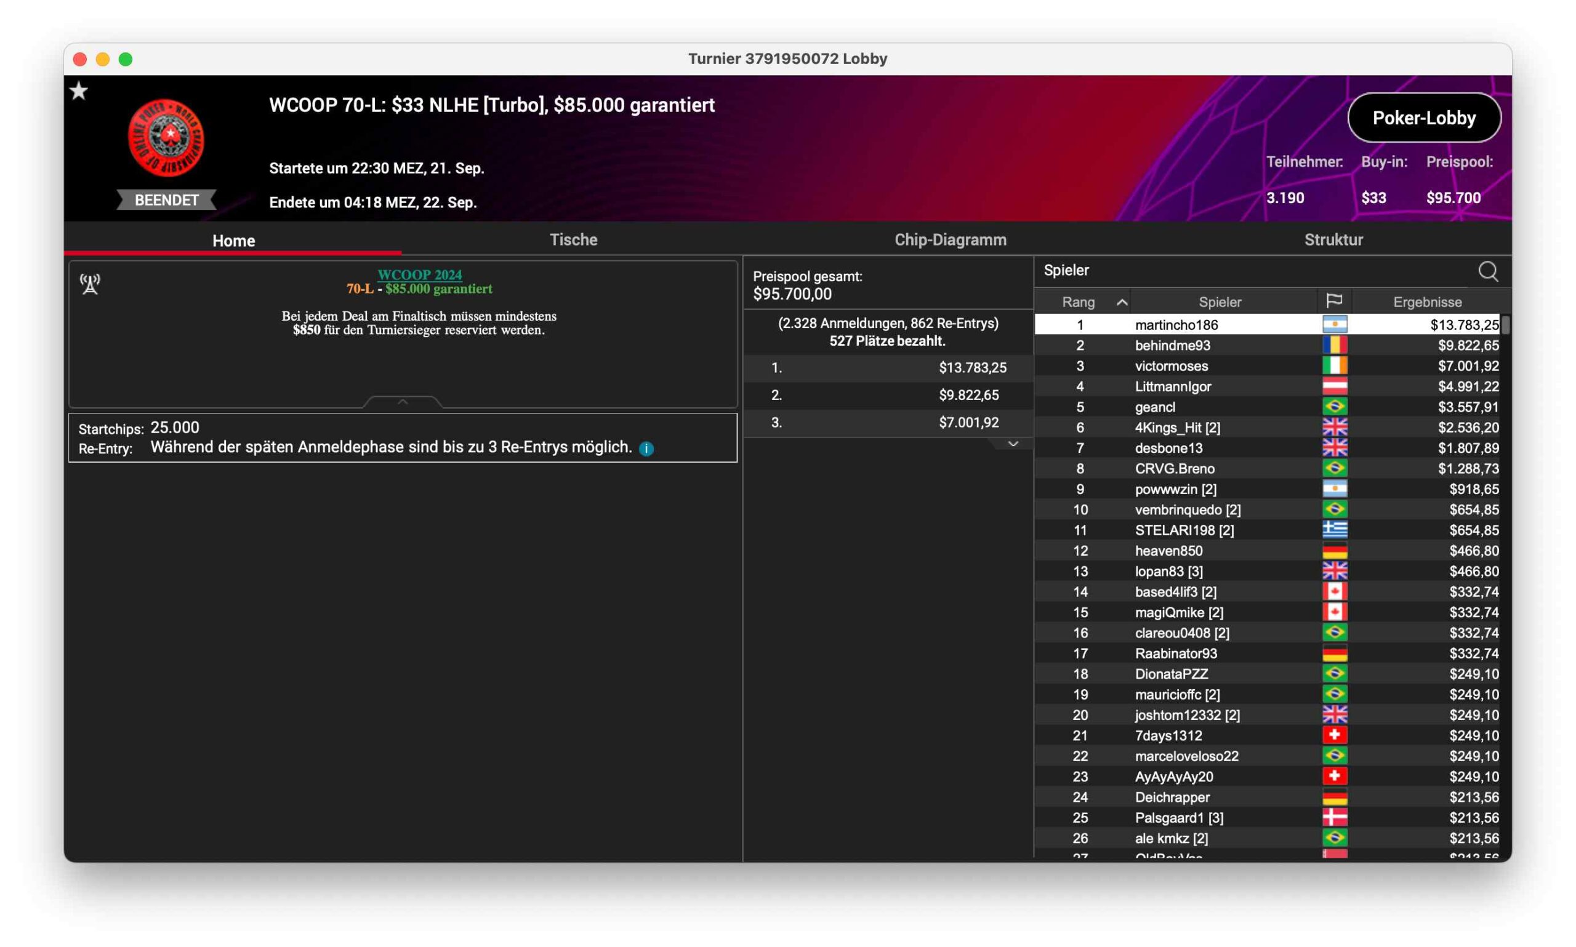Screen dimensions: 1576x947
Task: Select player victormoses row
Action: click(x=1171, y=366)
